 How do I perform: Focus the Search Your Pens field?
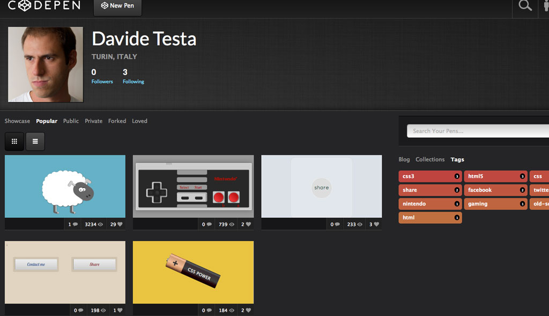pyautogui.click(x=478, y=131)
